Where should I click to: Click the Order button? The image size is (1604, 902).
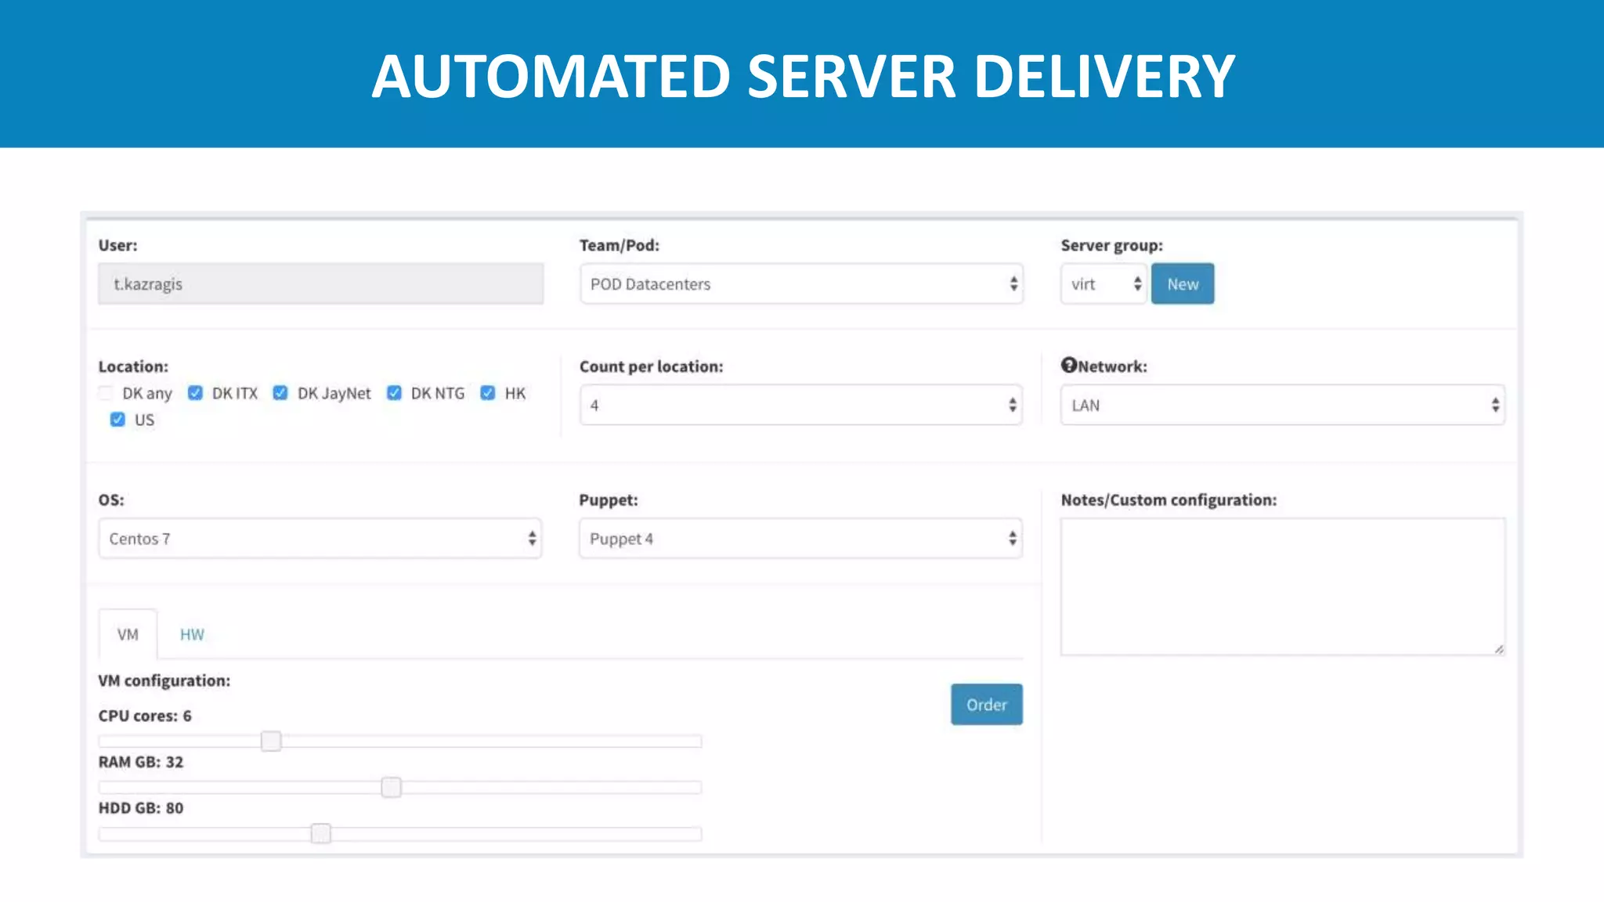(x=987, y=705)
